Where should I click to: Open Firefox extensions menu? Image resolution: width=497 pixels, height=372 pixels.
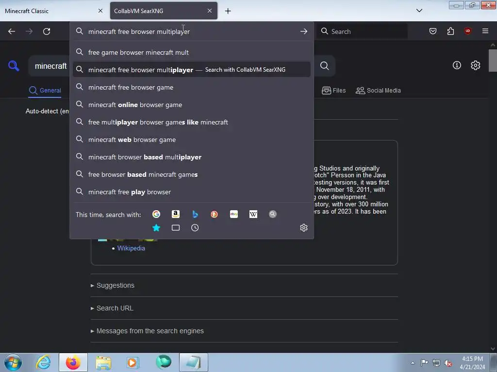pyautogui.click(x=450, y=31)
